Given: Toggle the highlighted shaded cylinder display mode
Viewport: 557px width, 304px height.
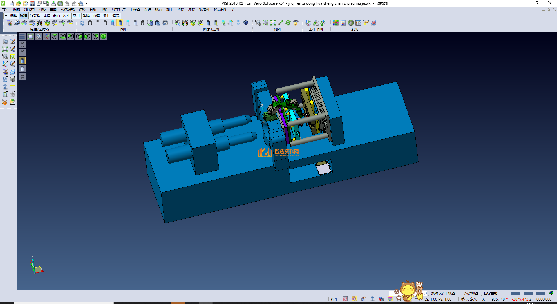Looking at the screenshot, I should [x=120, y=23].
